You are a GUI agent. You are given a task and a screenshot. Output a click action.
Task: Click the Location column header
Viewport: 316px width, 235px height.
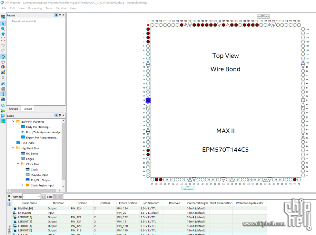82,203
